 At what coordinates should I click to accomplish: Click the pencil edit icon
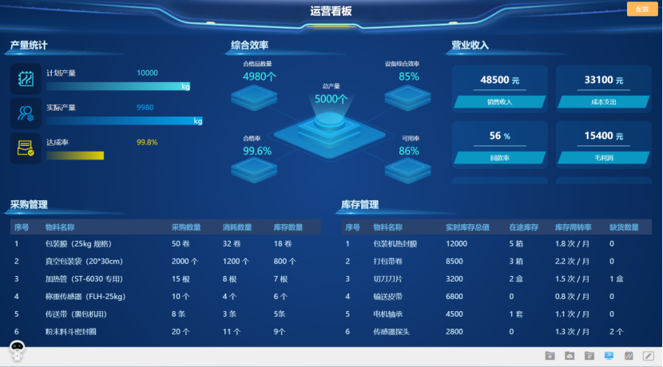648,355
